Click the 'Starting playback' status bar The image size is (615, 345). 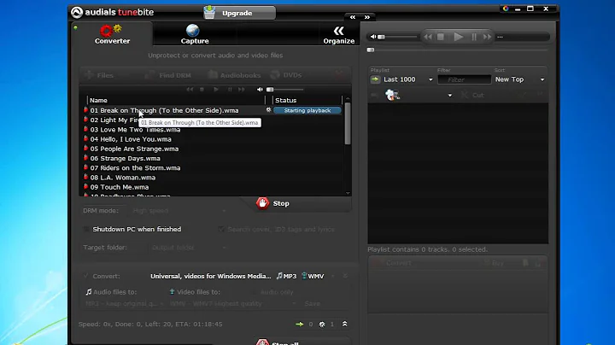tap(307, 110)
